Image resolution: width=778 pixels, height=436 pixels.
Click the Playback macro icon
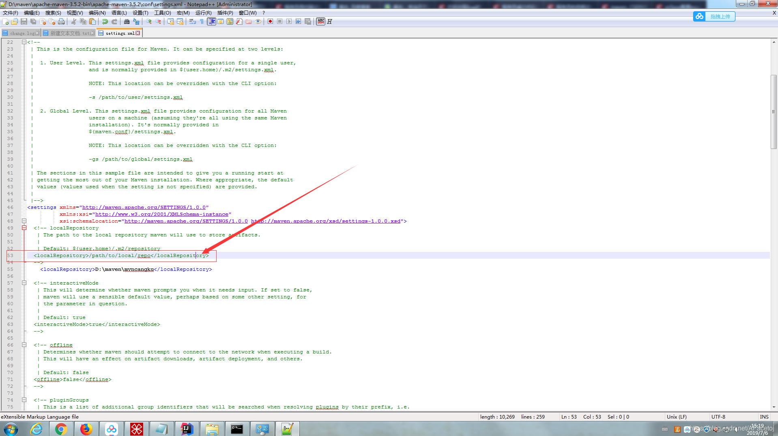click(289, 21)
